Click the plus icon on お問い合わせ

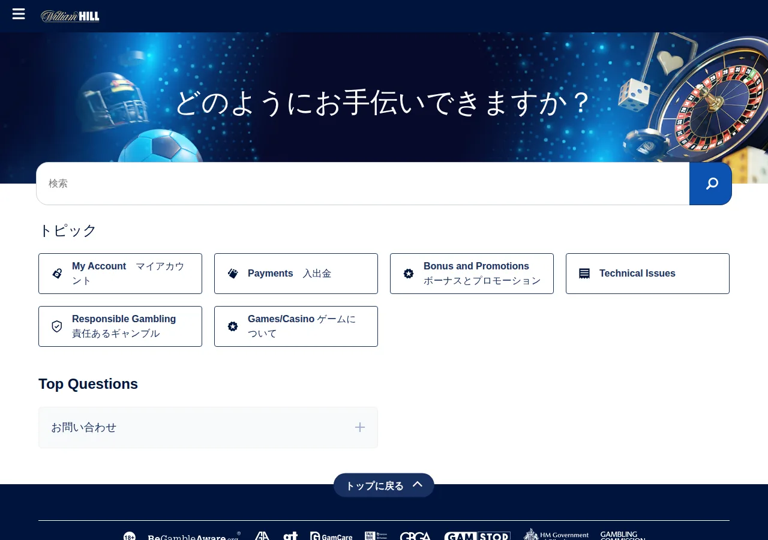(360, 427)
